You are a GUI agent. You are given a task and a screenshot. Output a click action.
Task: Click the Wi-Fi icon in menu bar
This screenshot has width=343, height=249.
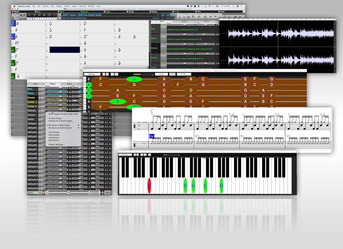210,6
